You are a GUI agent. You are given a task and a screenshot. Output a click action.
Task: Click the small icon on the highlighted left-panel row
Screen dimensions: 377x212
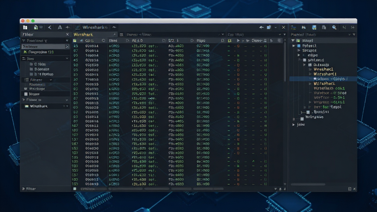pos(67,47)
